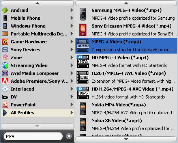This screenshot has height=143, width=178.
Task: Click the profile search field containing MP4
Action: tap(33, 136)
